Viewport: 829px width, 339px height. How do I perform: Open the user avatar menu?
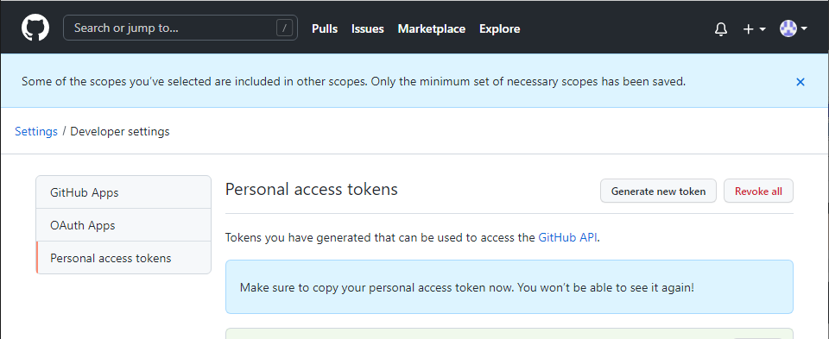pyautogui.click(x=793, y=28)
